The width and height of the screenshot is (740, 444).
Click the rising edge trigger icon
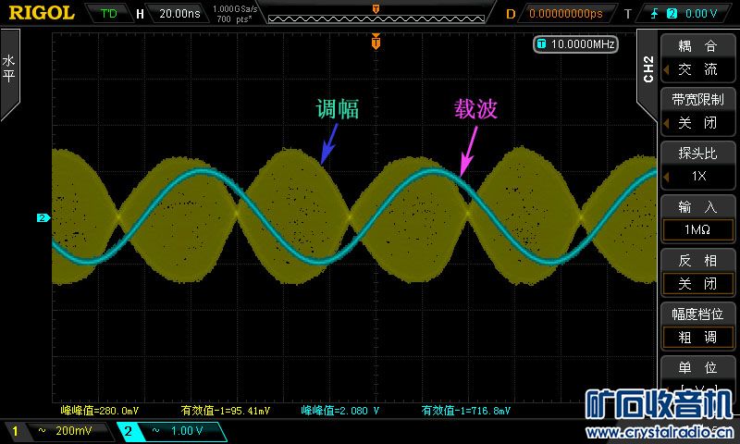coord(654,13)
